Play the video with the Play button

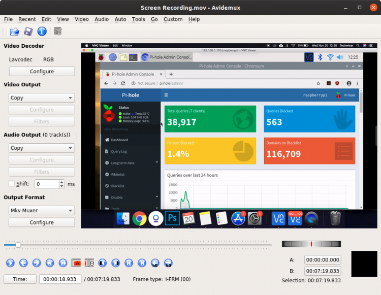coord(10,263)
